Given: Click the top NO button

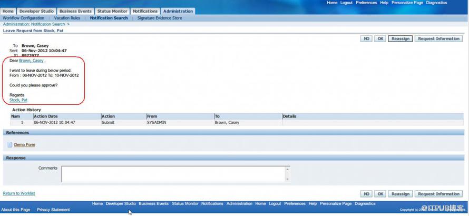Looking at the screenshot, I should coord(366,38).
